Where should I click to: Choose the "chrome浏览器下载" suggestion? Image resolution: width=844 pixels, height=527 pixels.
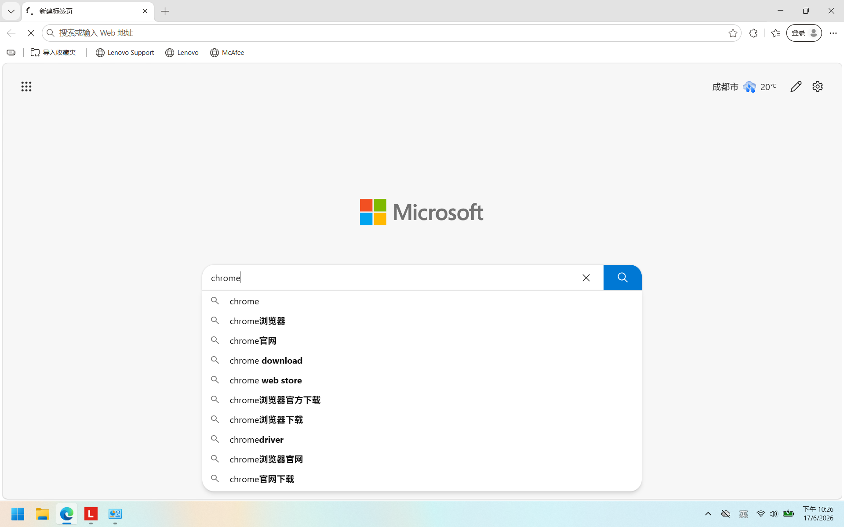(422, 420)
